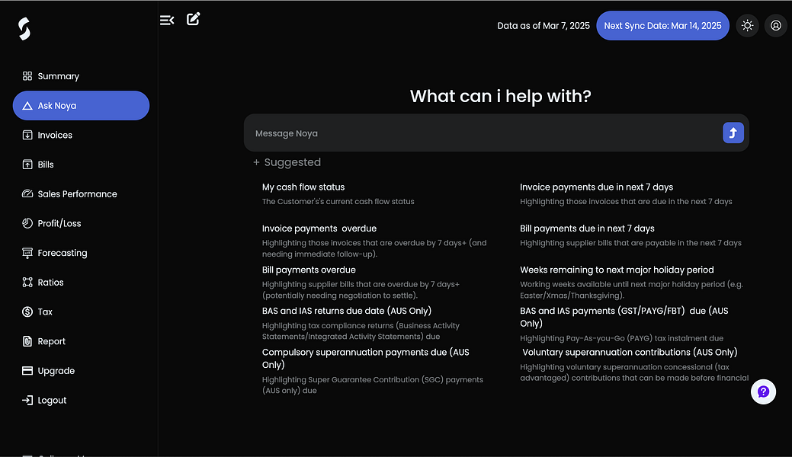This screenshot has height=457, width=792.
Task: Open the floating help widget
Action: tap(763, 391)
